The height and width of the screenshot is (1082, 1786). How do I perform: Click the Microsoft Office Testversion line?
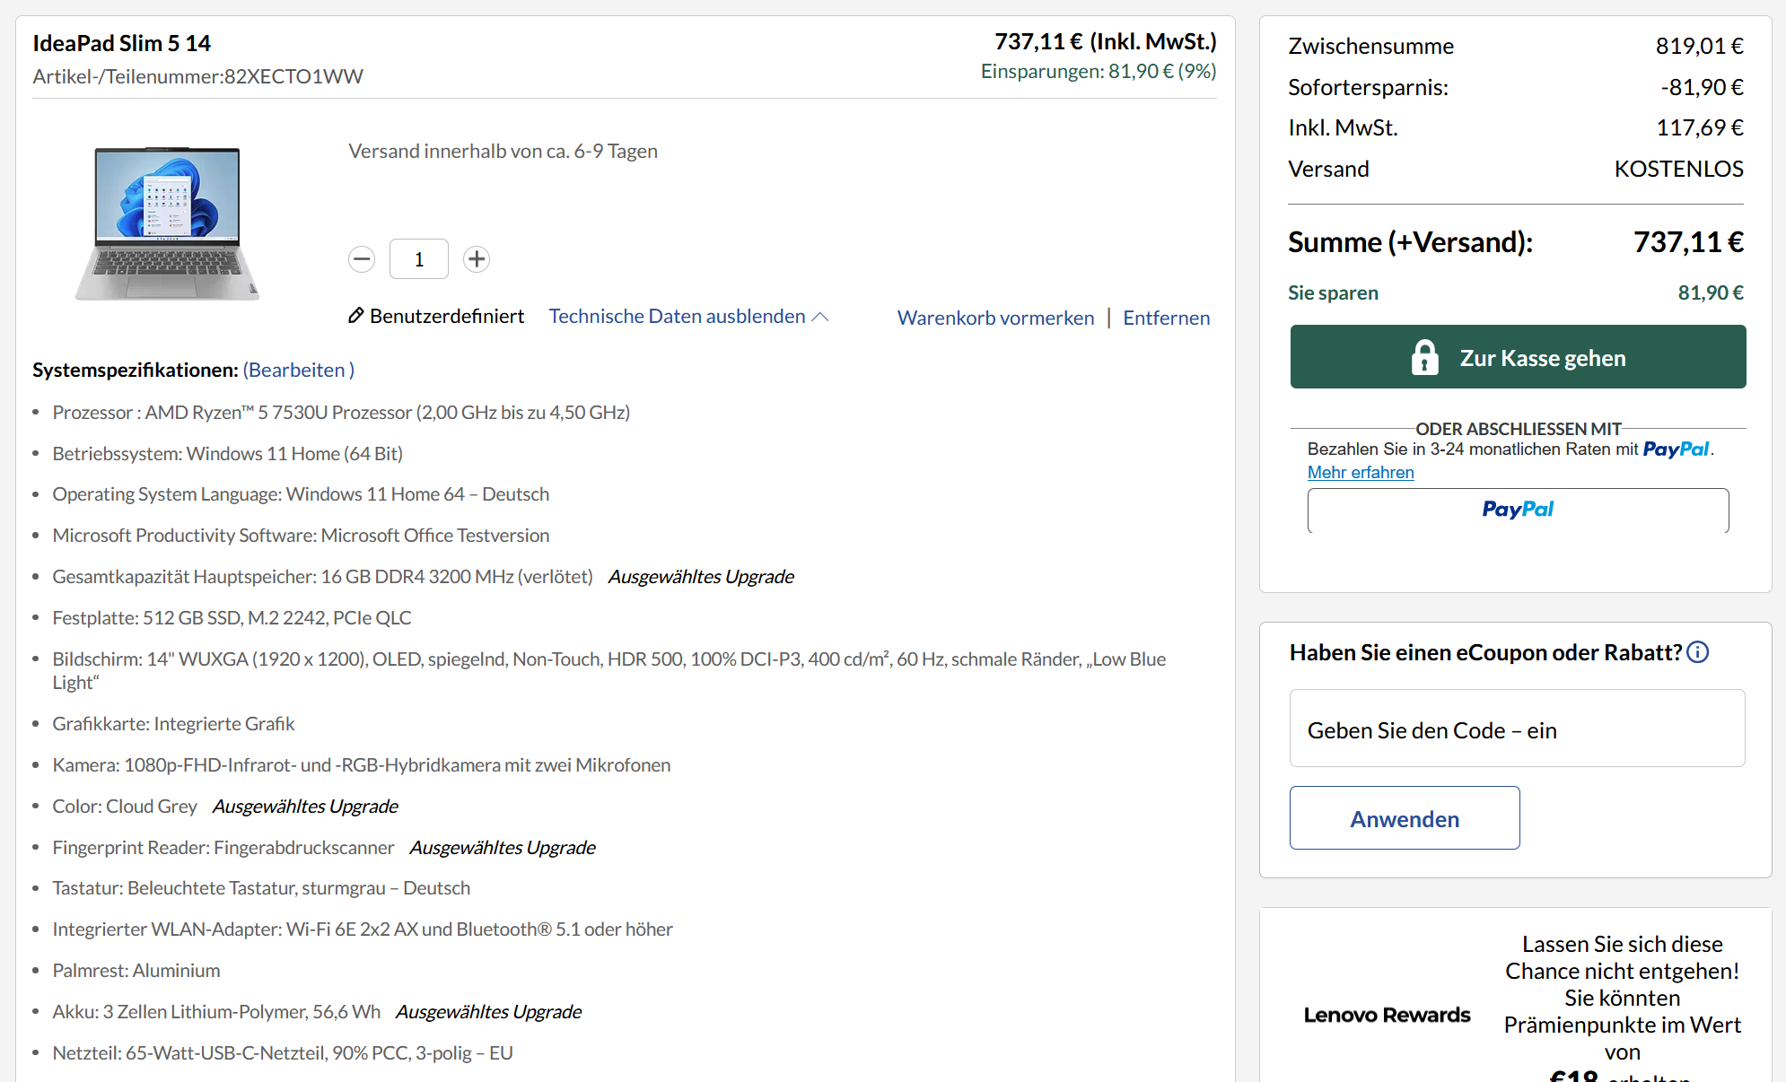[301, 535]
